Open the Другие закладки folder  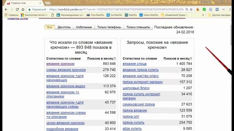coord(219,15)
